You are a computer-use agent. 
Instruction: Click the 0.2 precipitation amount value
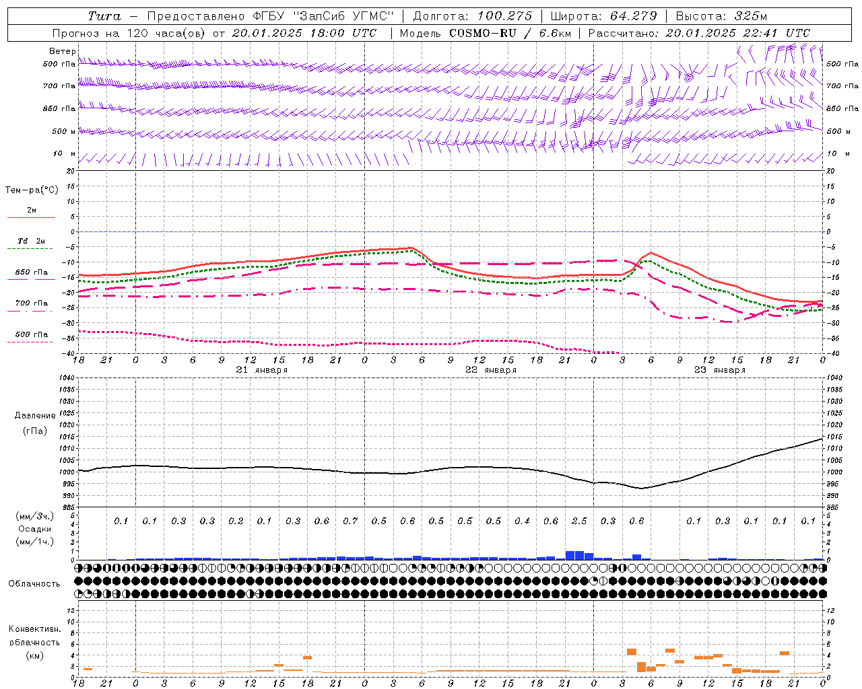click(236, 521)
